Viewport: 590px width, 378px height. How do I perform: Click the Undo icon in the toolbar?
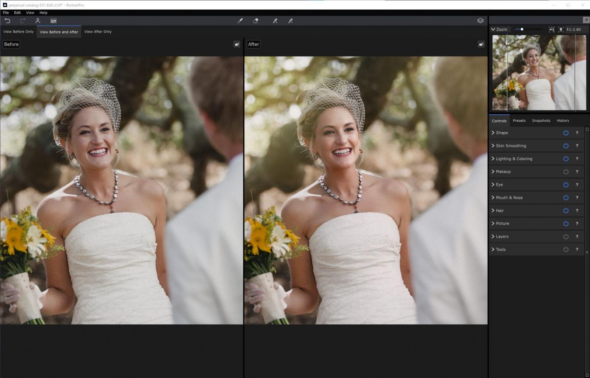(x=8, y=21)
